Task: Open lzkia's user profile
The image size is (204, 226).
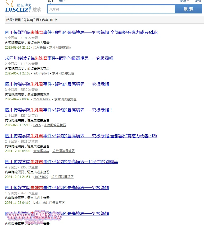Action: [x=37, y=203]
